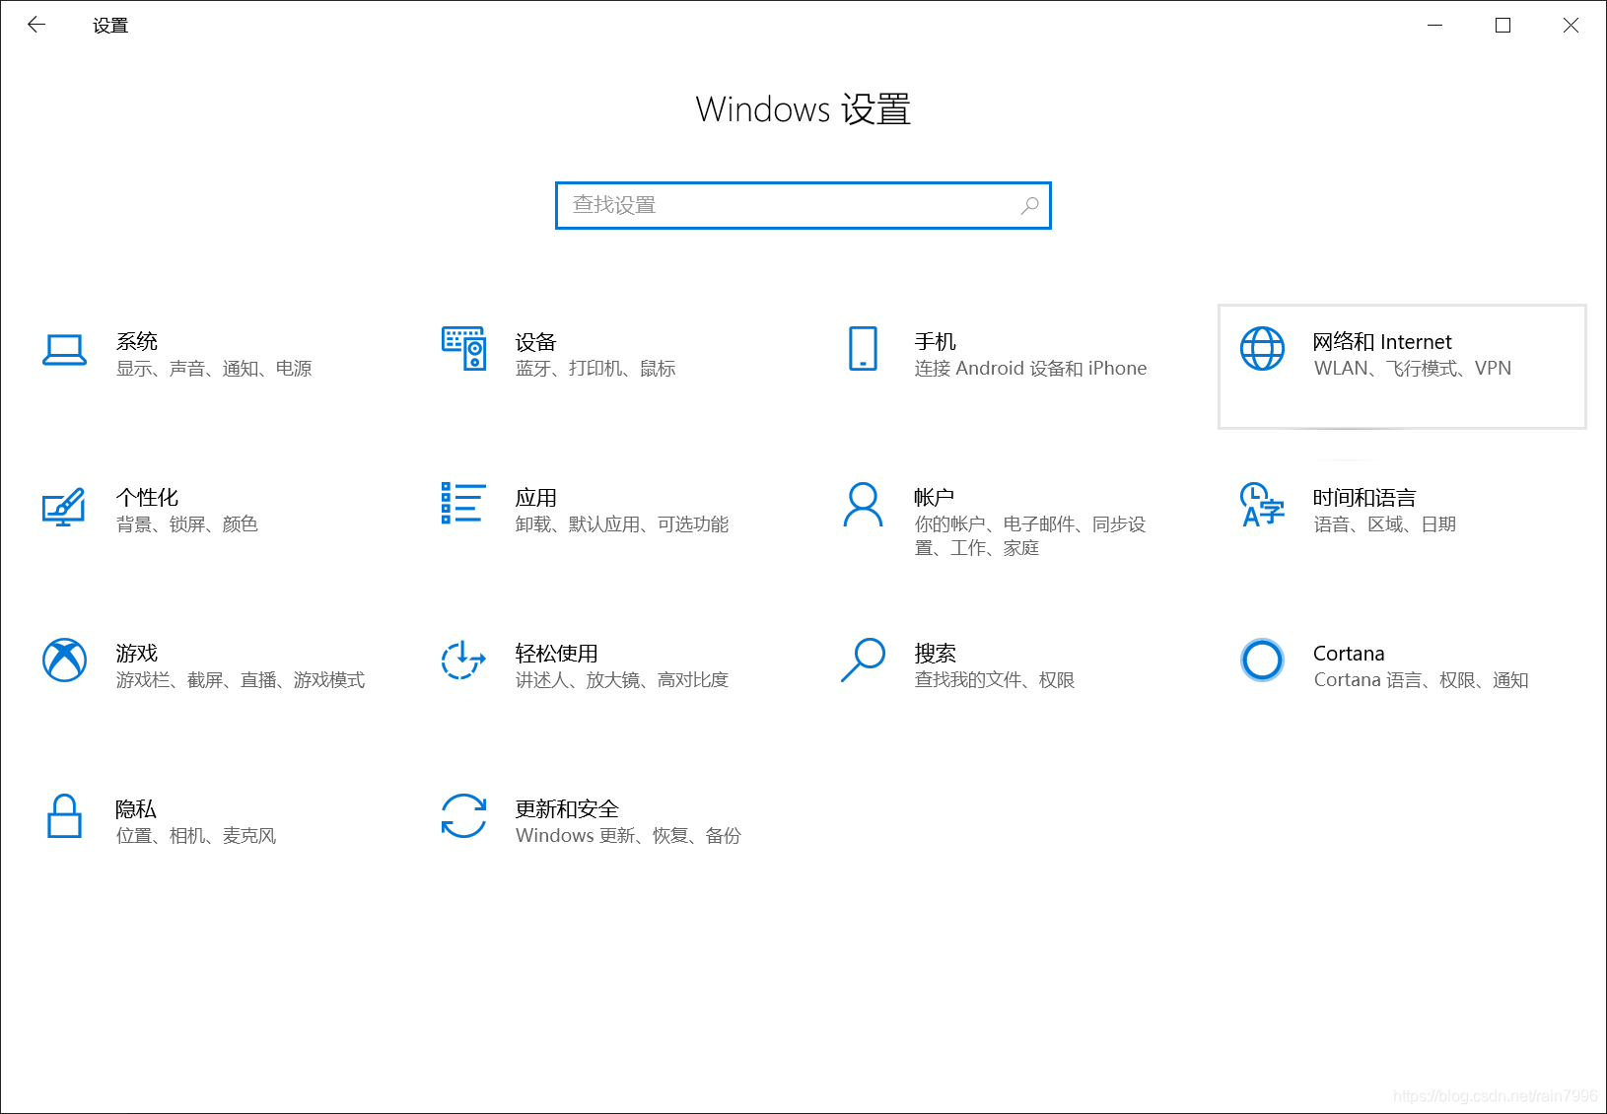
Task: Click 背景、锁屏、颜色 description
Action: coord(187,524)
